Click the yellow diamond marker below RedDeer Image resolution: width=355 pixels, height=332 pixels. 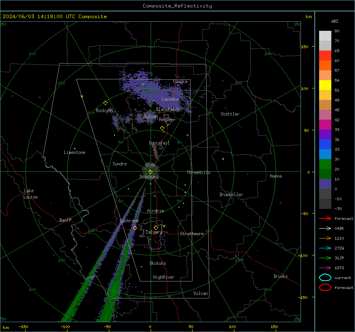click(162, 128)
